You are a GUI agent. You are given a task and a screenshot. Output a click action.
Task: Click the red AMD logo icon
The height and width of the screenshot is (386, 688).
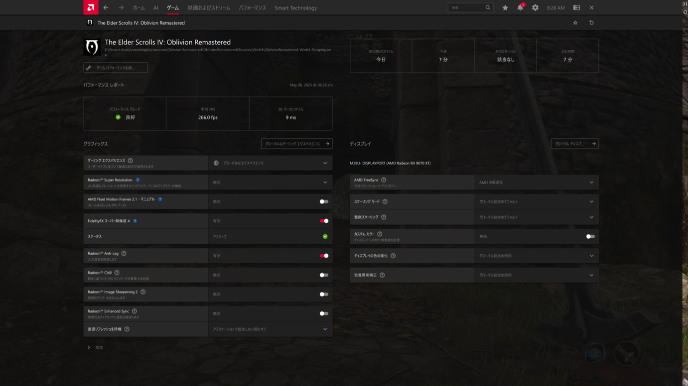[x=91, y=7]
